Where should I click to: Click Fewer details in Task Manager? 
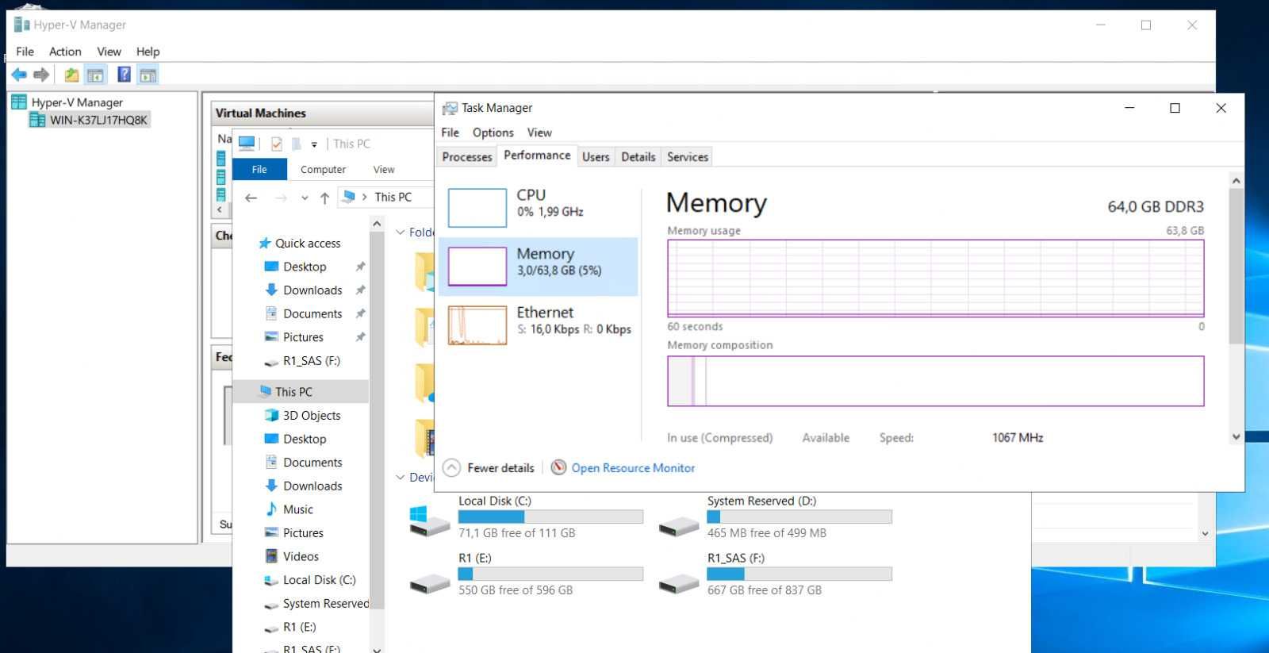(x=500, y=468)
